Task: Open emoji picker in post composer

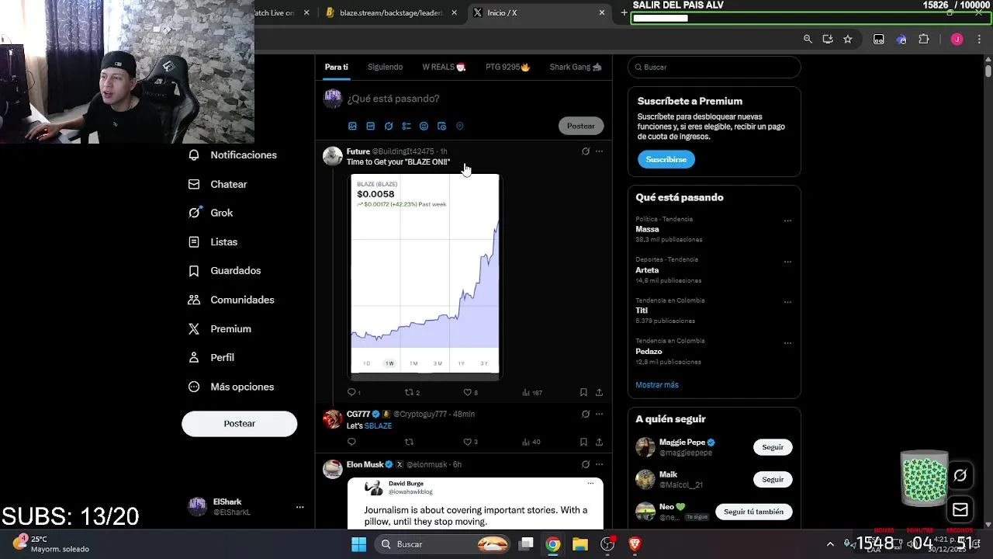Action: pos(424,126)
